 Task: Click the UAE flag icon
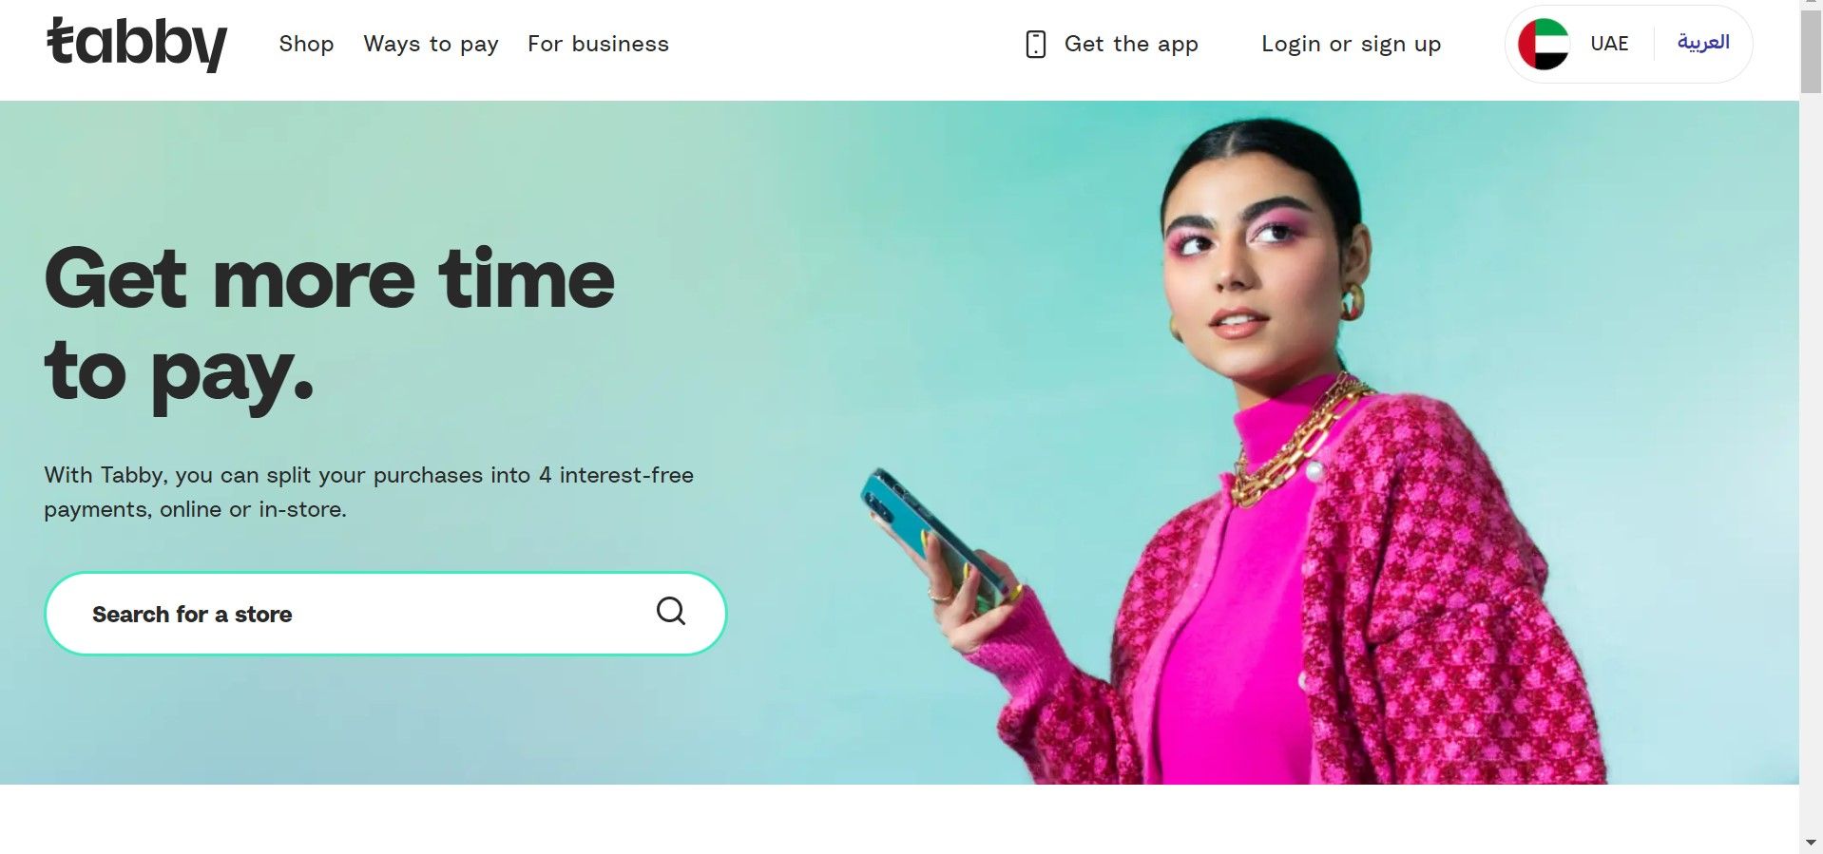pyautogui.click(x=1544, y=44)
